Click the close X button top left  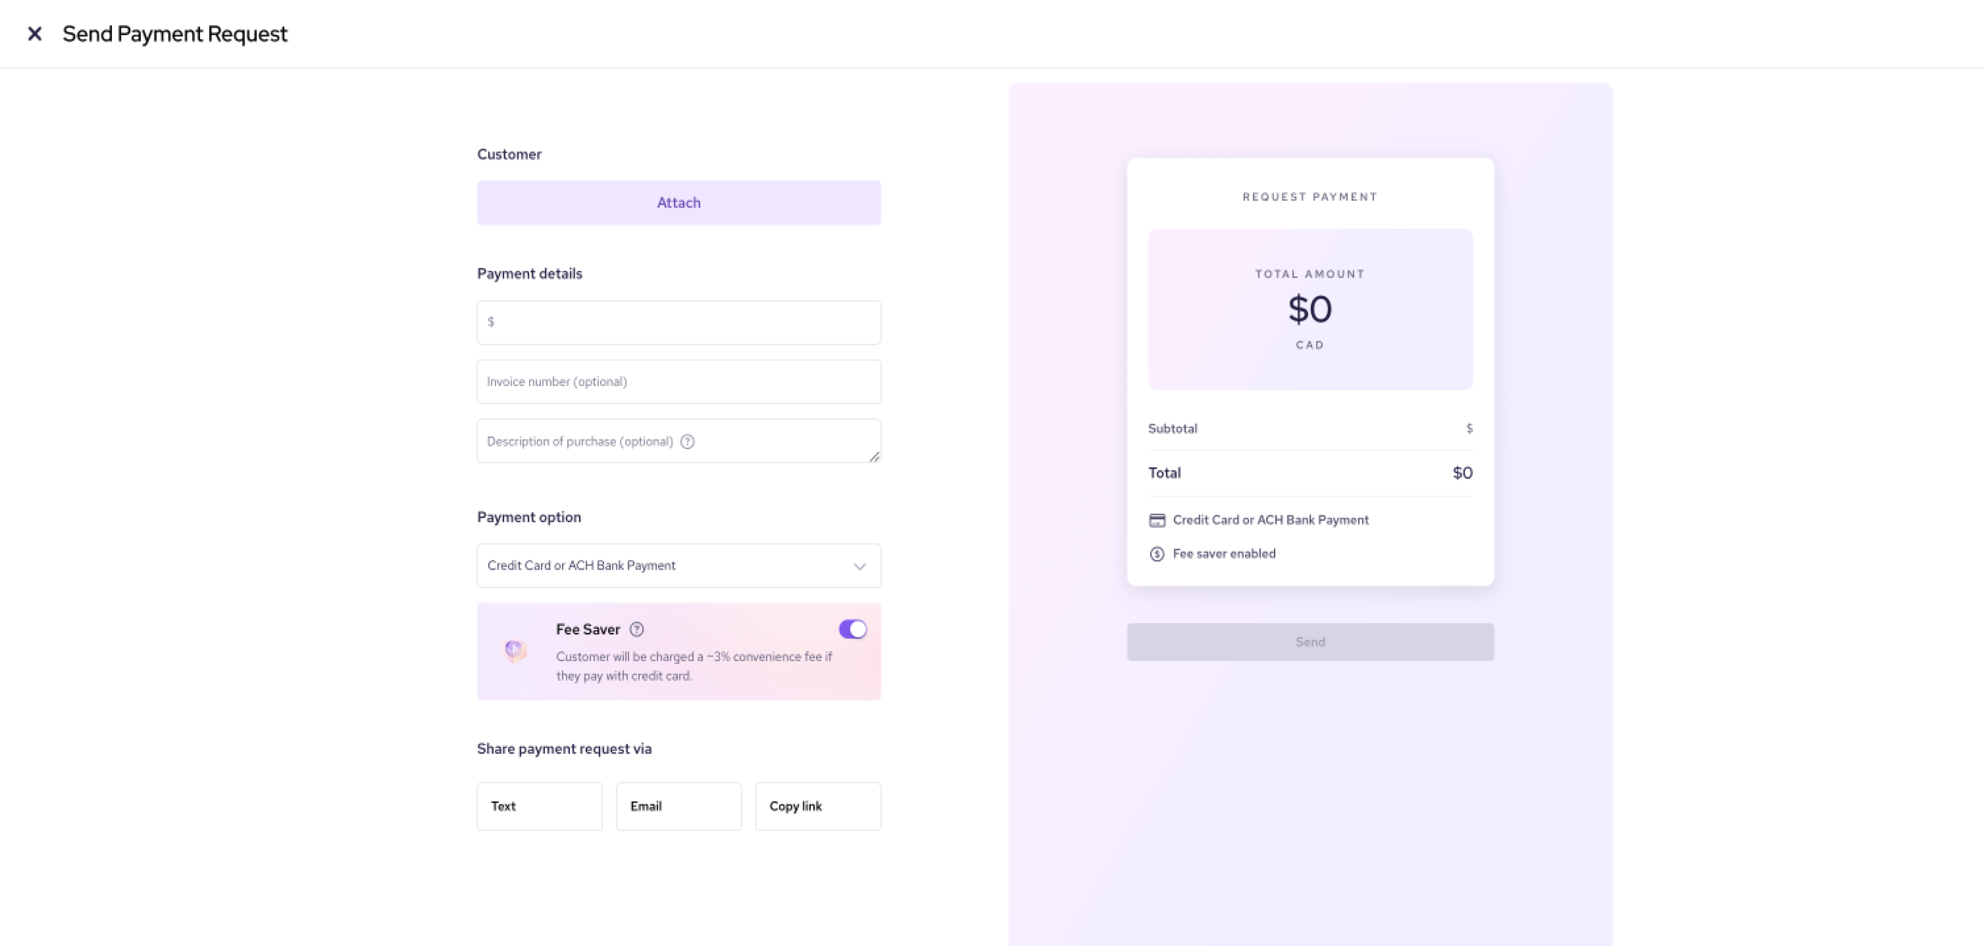(33, 34)
